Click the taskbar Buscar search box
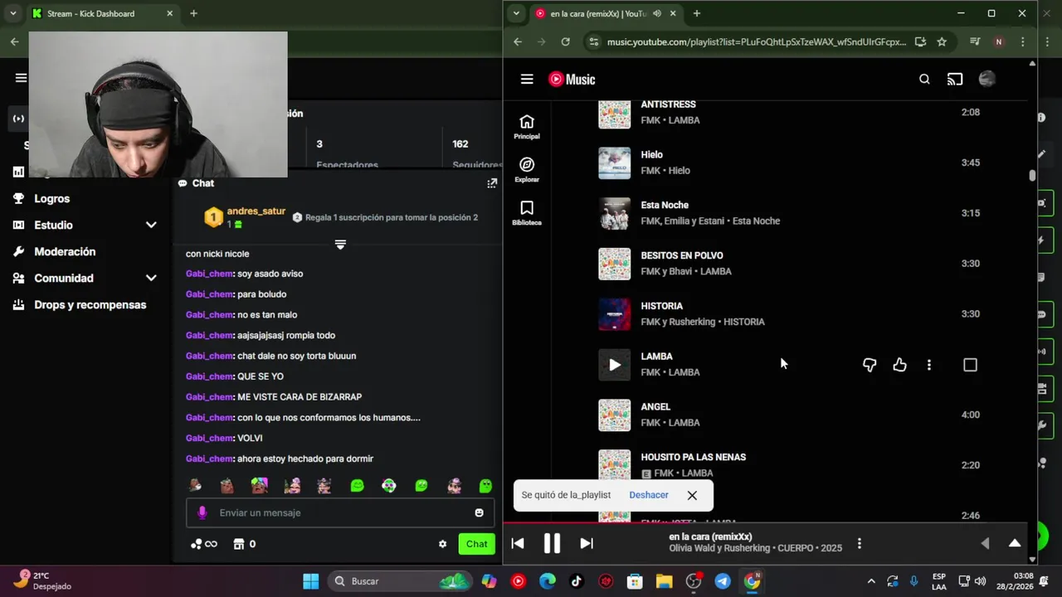Image resolution: width=1062 pixels, height=597 pixels. point(400,581)
